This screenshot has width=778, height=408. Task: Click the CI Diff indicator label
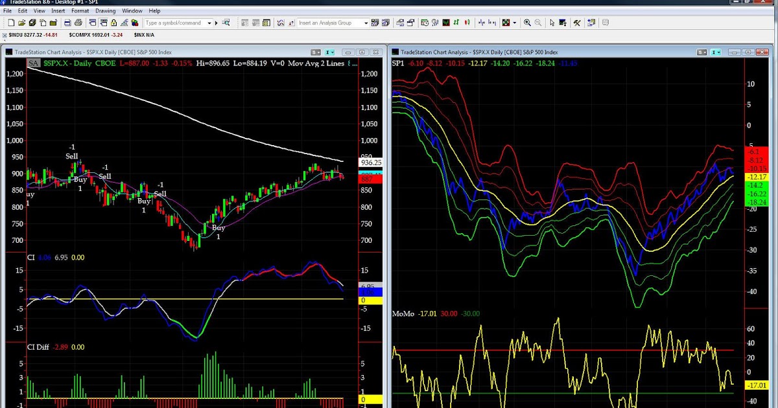click(38, 347)
